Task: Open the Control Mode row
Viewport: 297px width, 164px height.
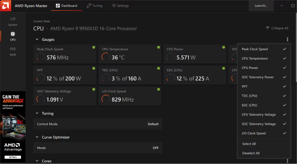Action: [98, 124]
